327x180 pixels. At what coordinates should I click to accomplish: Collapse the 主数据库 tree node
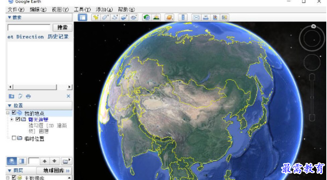[x=8, y=178]
